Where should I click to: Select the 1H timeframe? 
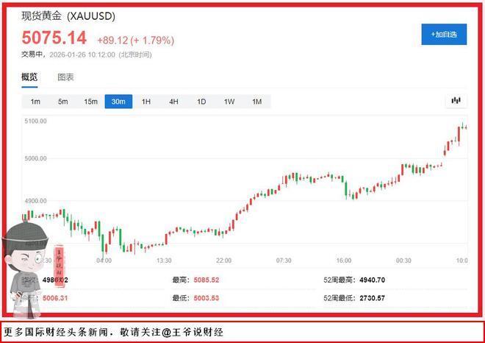(x=146, y=102)
